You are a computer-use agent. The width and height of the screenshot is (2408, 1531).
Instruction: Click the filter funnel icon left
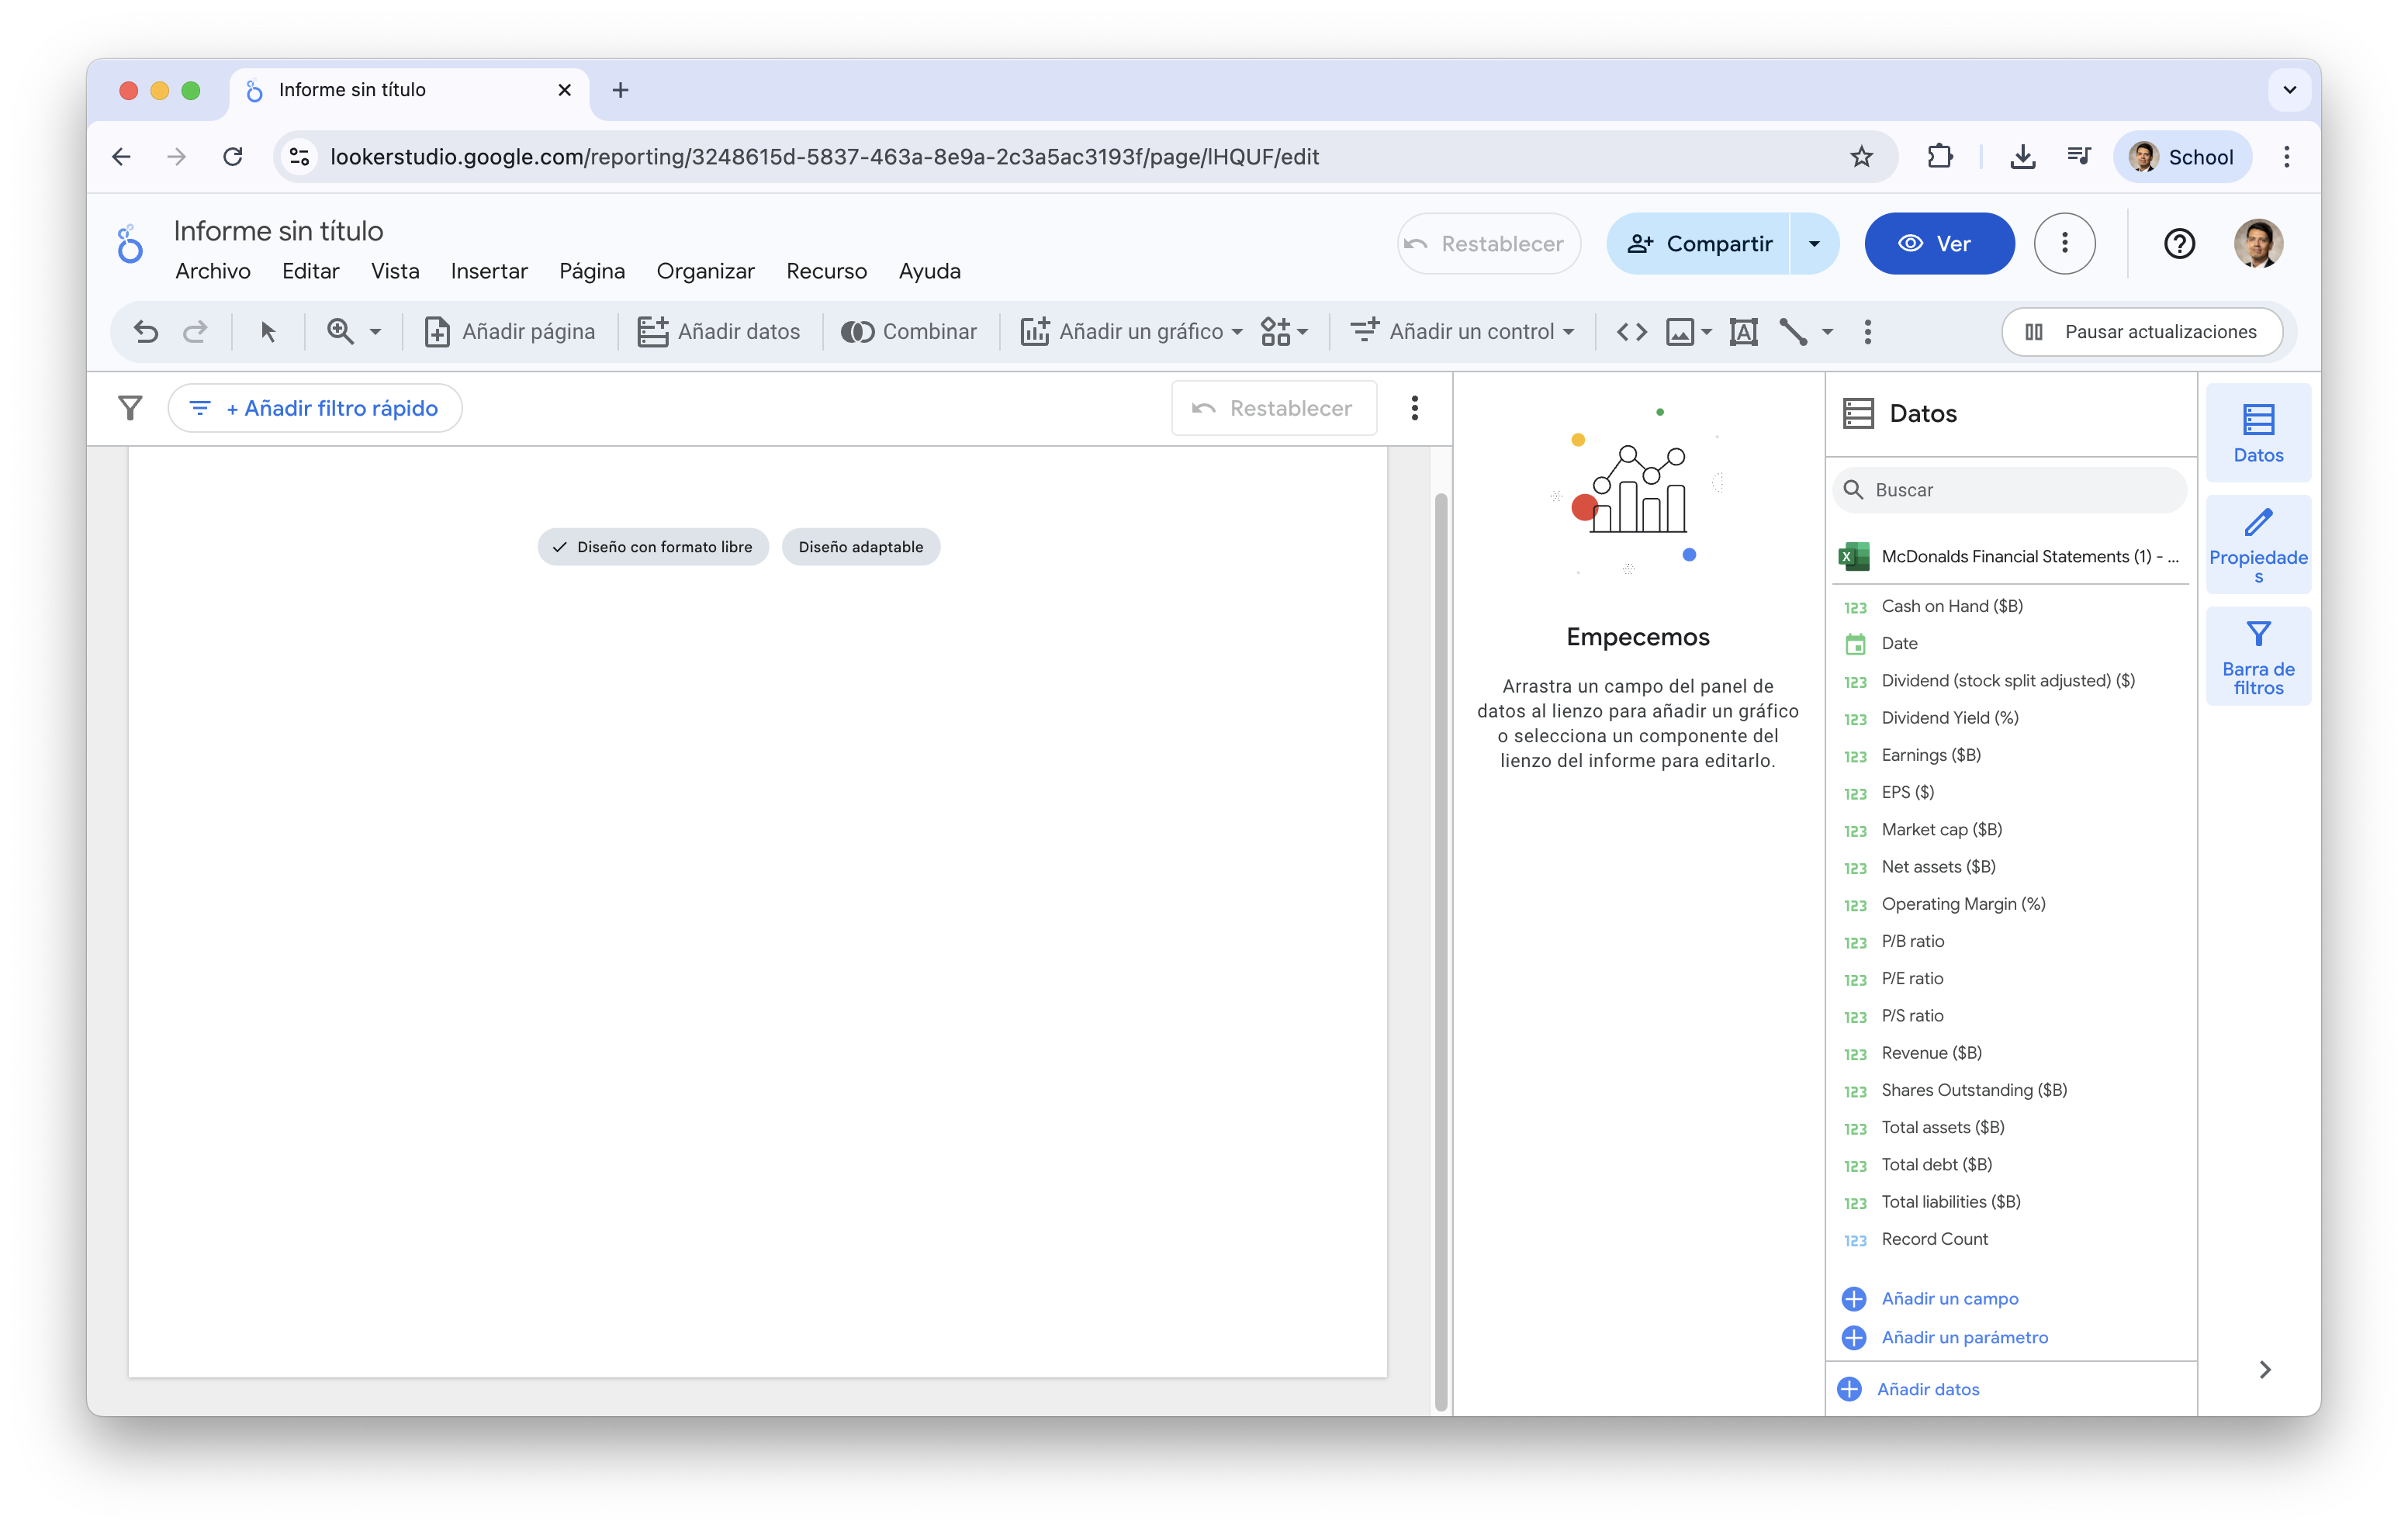coord(130,408)
